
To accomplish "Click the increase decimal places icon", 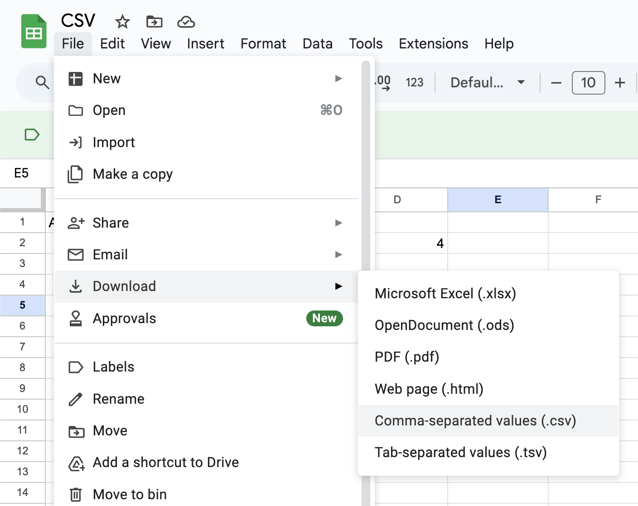I will pyautogui.click(x=383, y=82).
